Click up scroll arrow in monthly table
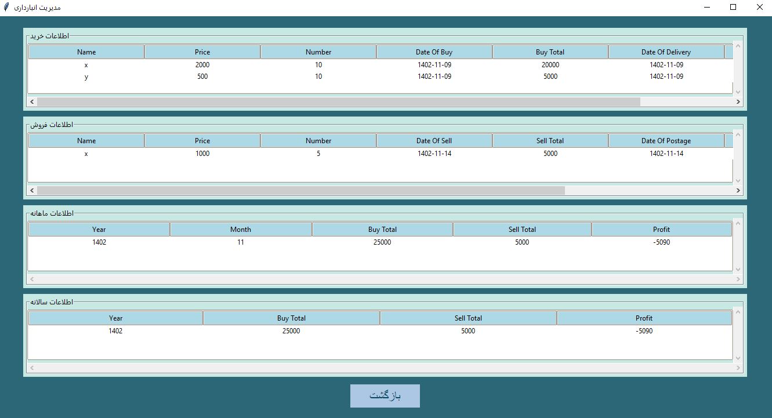This screenshot has height=418, width=772. 738,223
